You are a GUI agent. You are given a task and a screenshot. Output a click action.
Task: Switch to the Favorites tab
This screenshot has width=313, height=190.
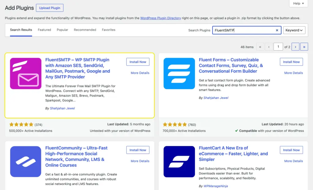point(109,30)
